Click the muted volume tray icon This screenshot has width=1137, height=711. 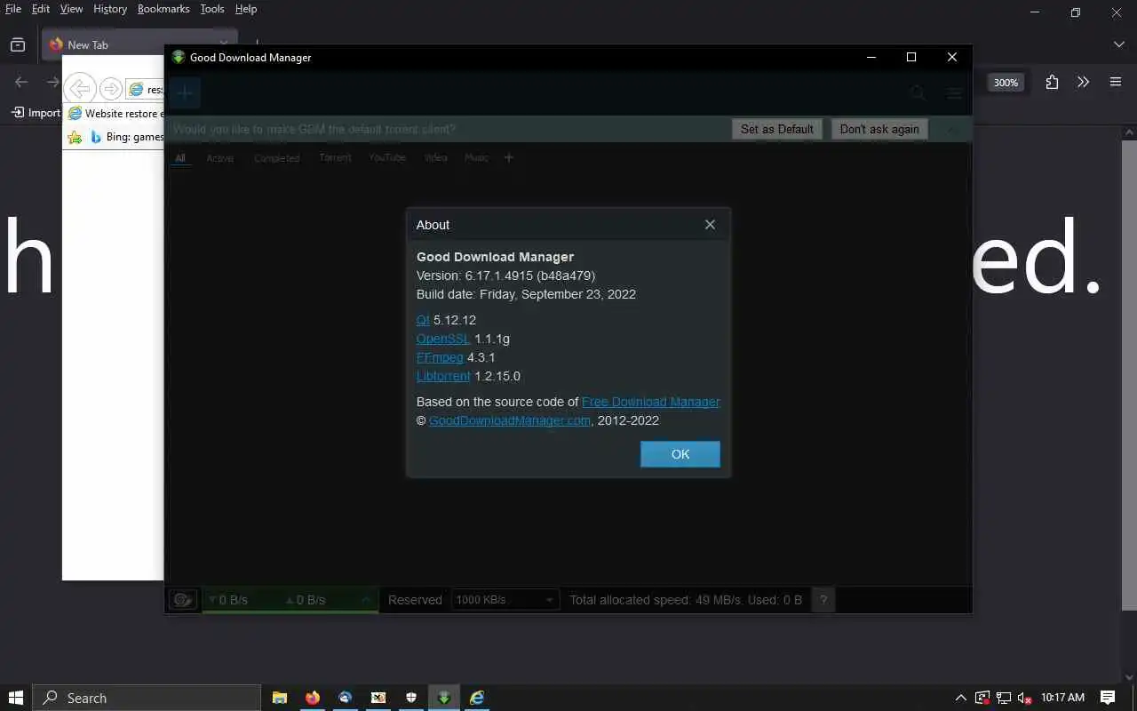click(1024, 698)
